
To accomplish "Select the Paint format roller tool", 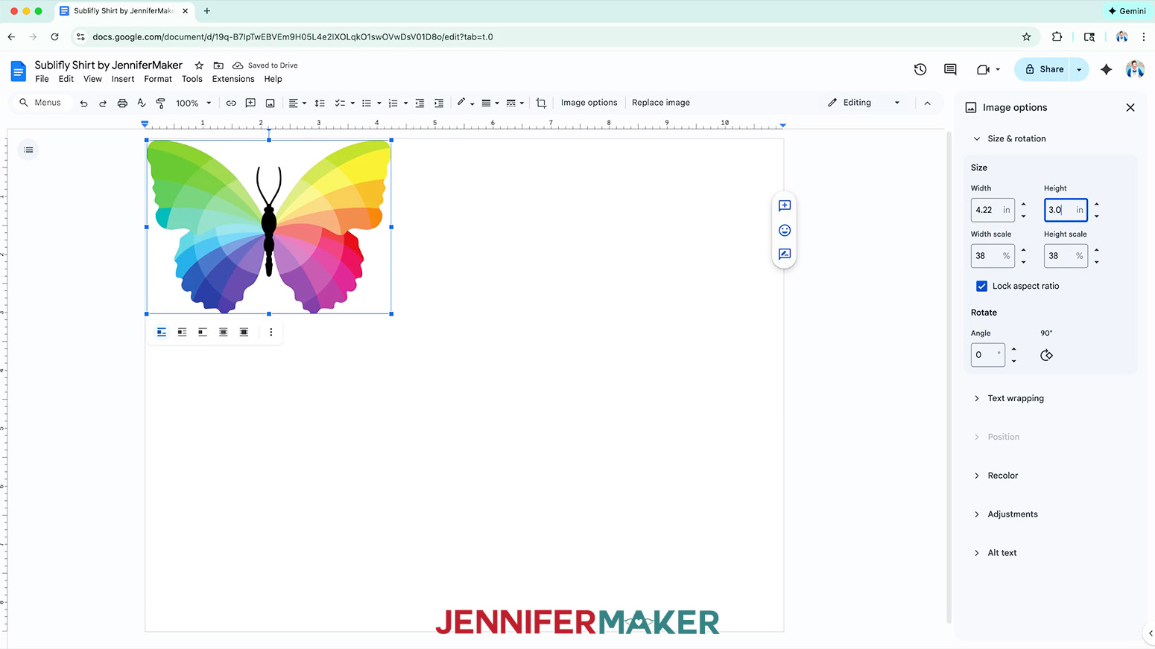I will point(160,103).
